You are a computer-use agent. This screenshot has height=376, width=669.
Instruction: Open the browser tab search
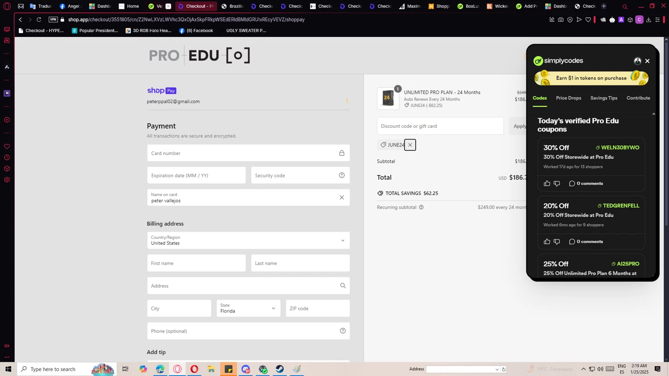pyautogui.click(x=625, y=7)
